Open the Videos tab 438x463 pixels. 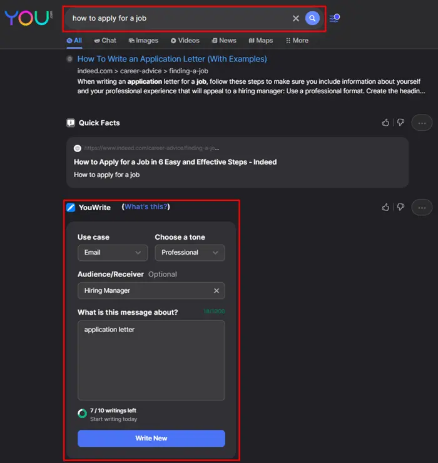185,41
